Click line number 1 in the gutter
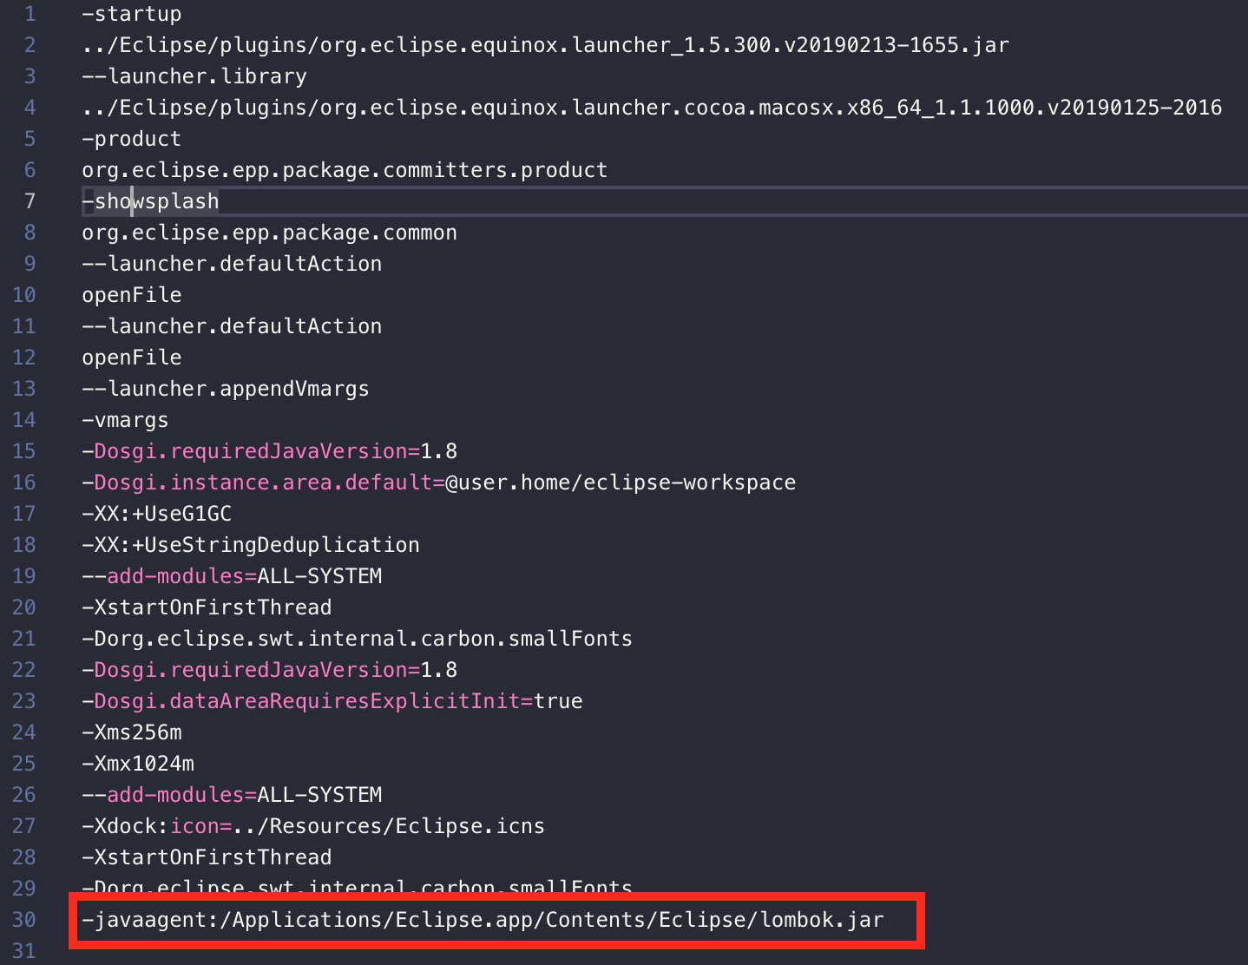The image size is (1248, 965). pyautogui.click(x=30, y=14)
